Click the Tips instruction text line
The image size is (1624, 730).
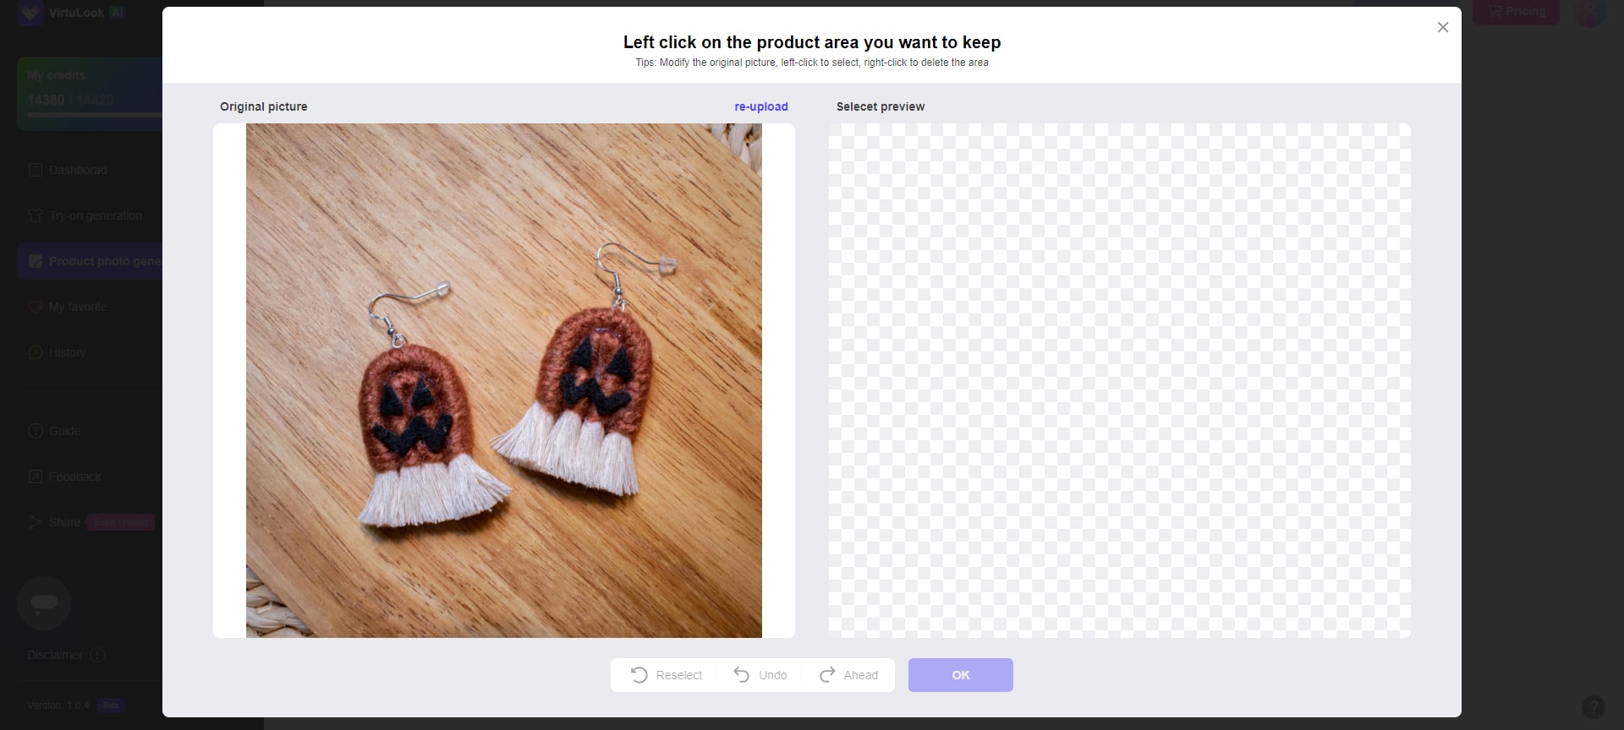[812, 63]
